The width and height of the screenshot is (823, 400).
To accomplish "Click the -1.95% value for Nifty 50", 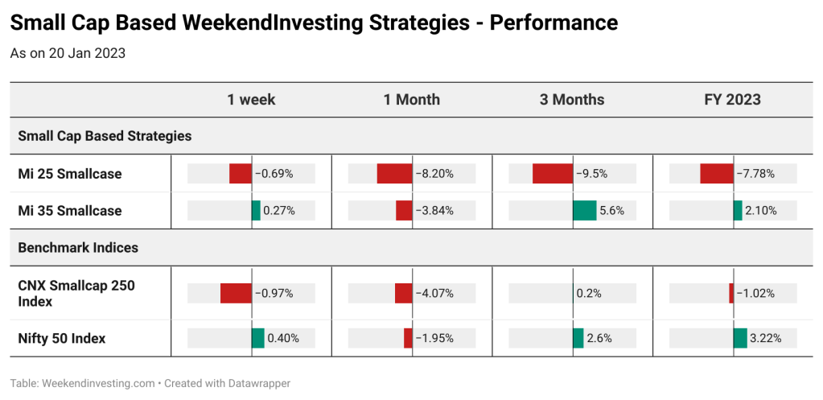I will (434, 338).
